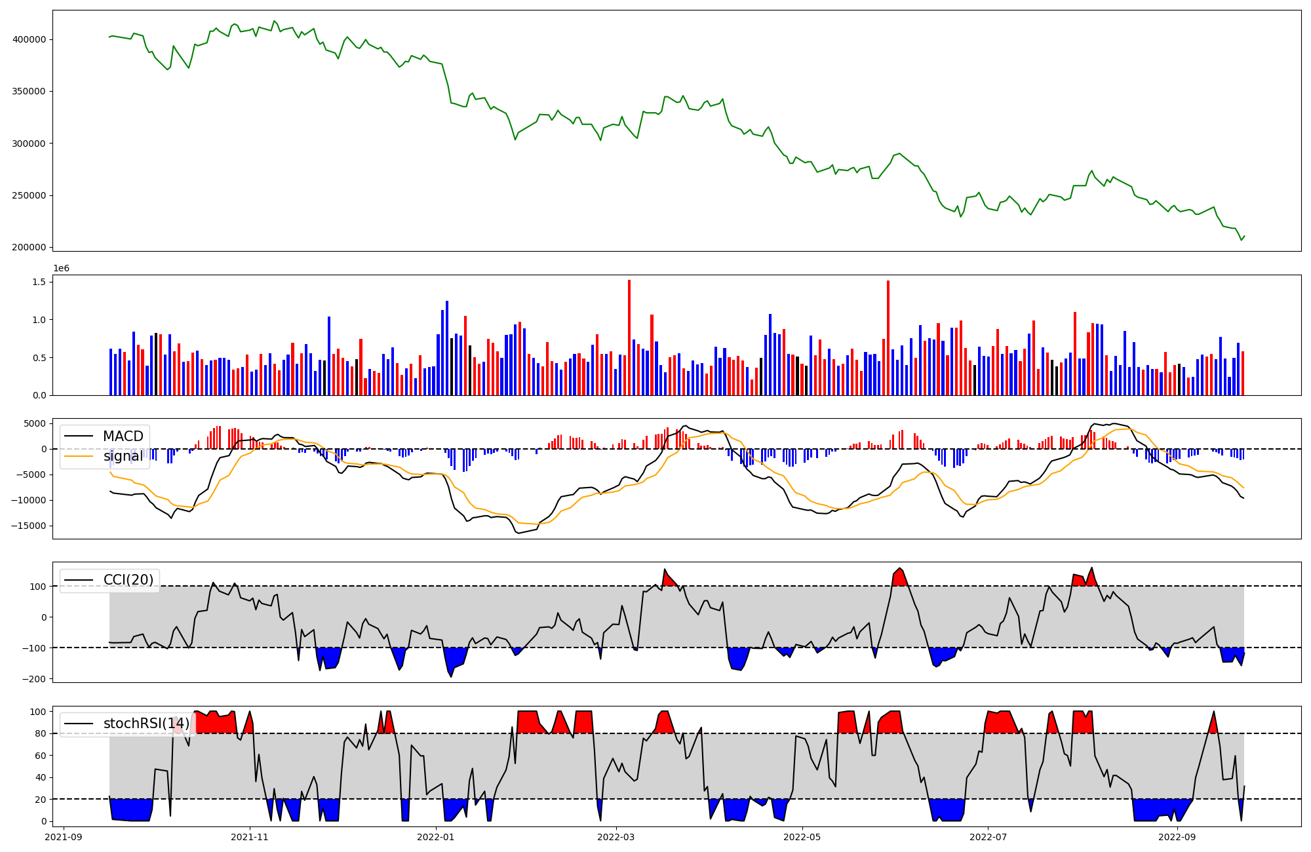Image resolution: width=1311 pixels, height=852 pixels.
Task: Click the 1e6 scale label above volume chart
Action: (61, 269)
